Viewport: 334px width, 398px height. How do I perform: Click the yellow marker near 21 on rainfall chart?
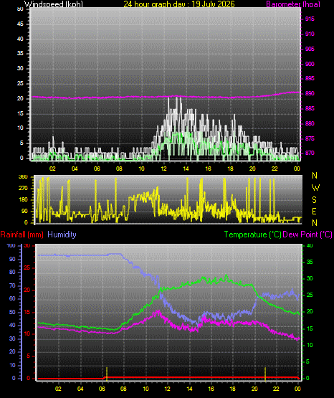(x=265, y=374)
